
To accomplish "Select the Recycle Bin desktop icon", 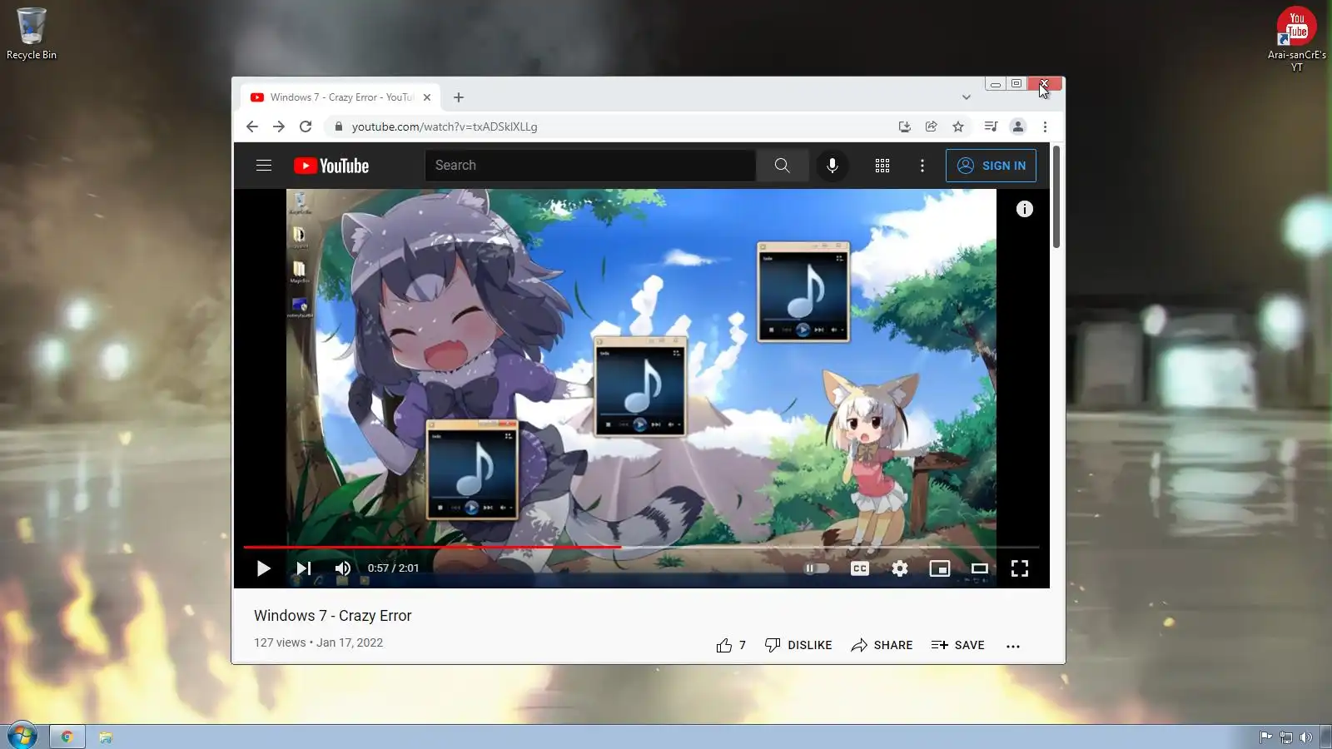I will click(32, 34).
